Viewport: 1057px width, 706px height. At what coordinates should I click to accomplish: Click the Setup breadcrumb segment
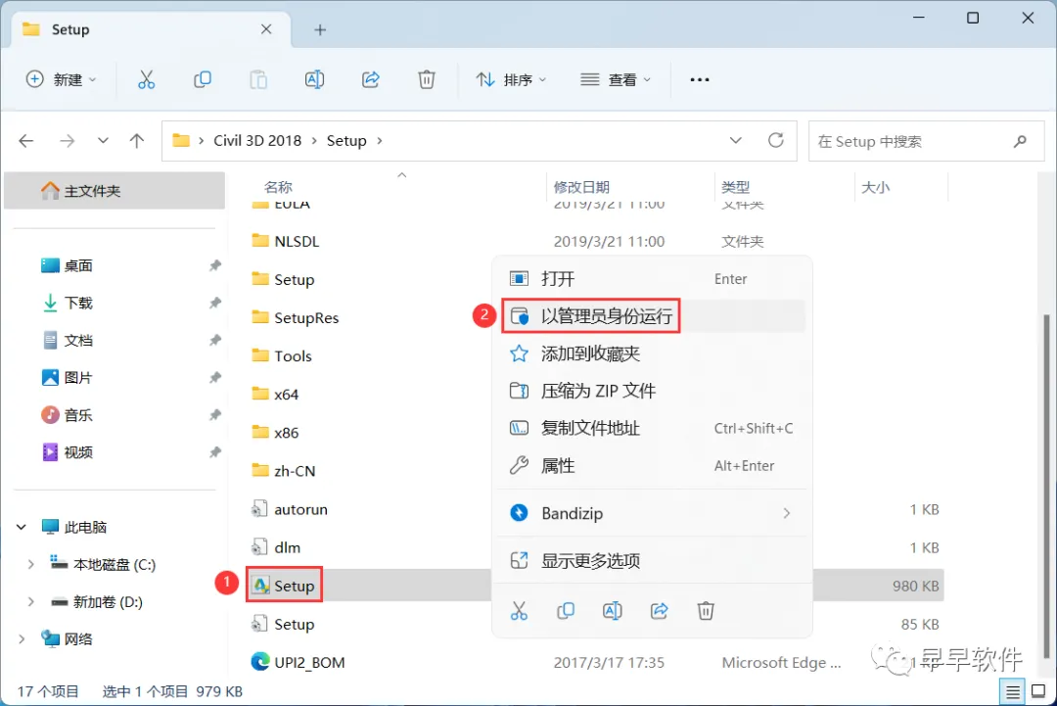tap(346, 141)
